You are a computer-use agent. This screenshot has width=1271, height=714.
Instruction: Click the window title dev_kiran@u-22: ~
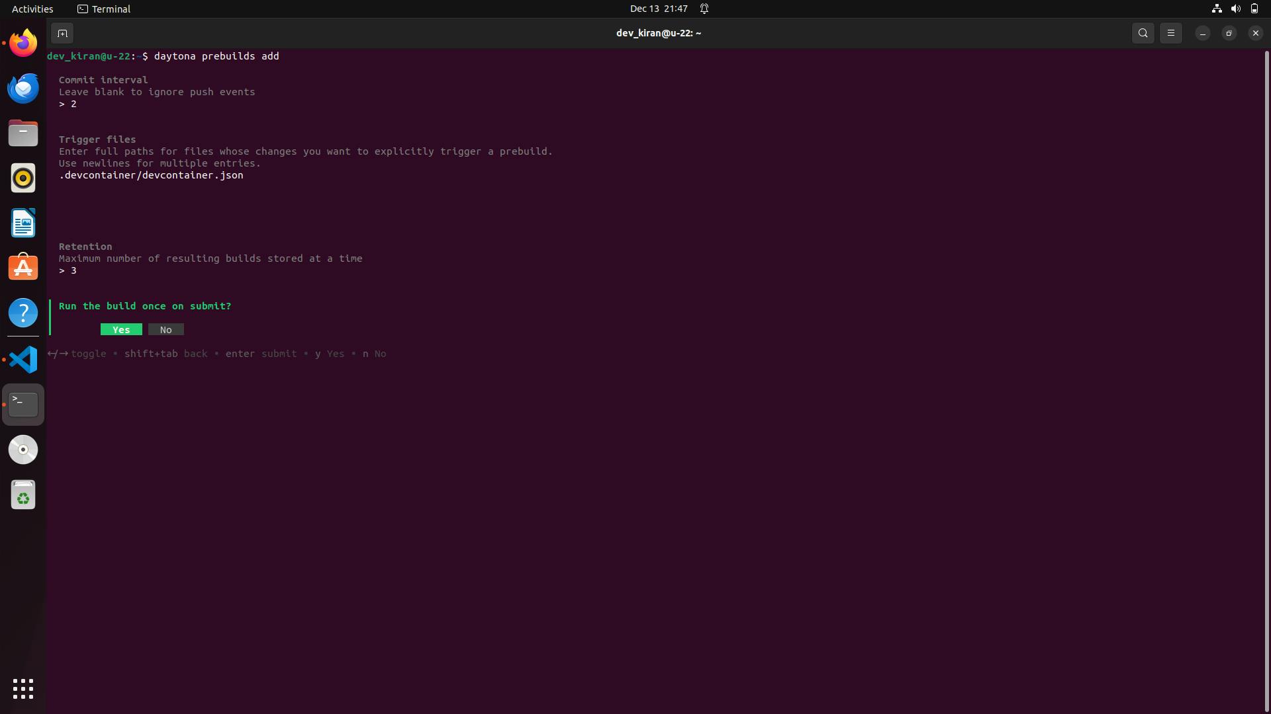click(x=659, y=33)
